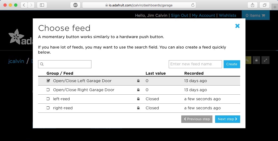
Task: Go forward with Safari forward arrow
Action: [31, 5]
